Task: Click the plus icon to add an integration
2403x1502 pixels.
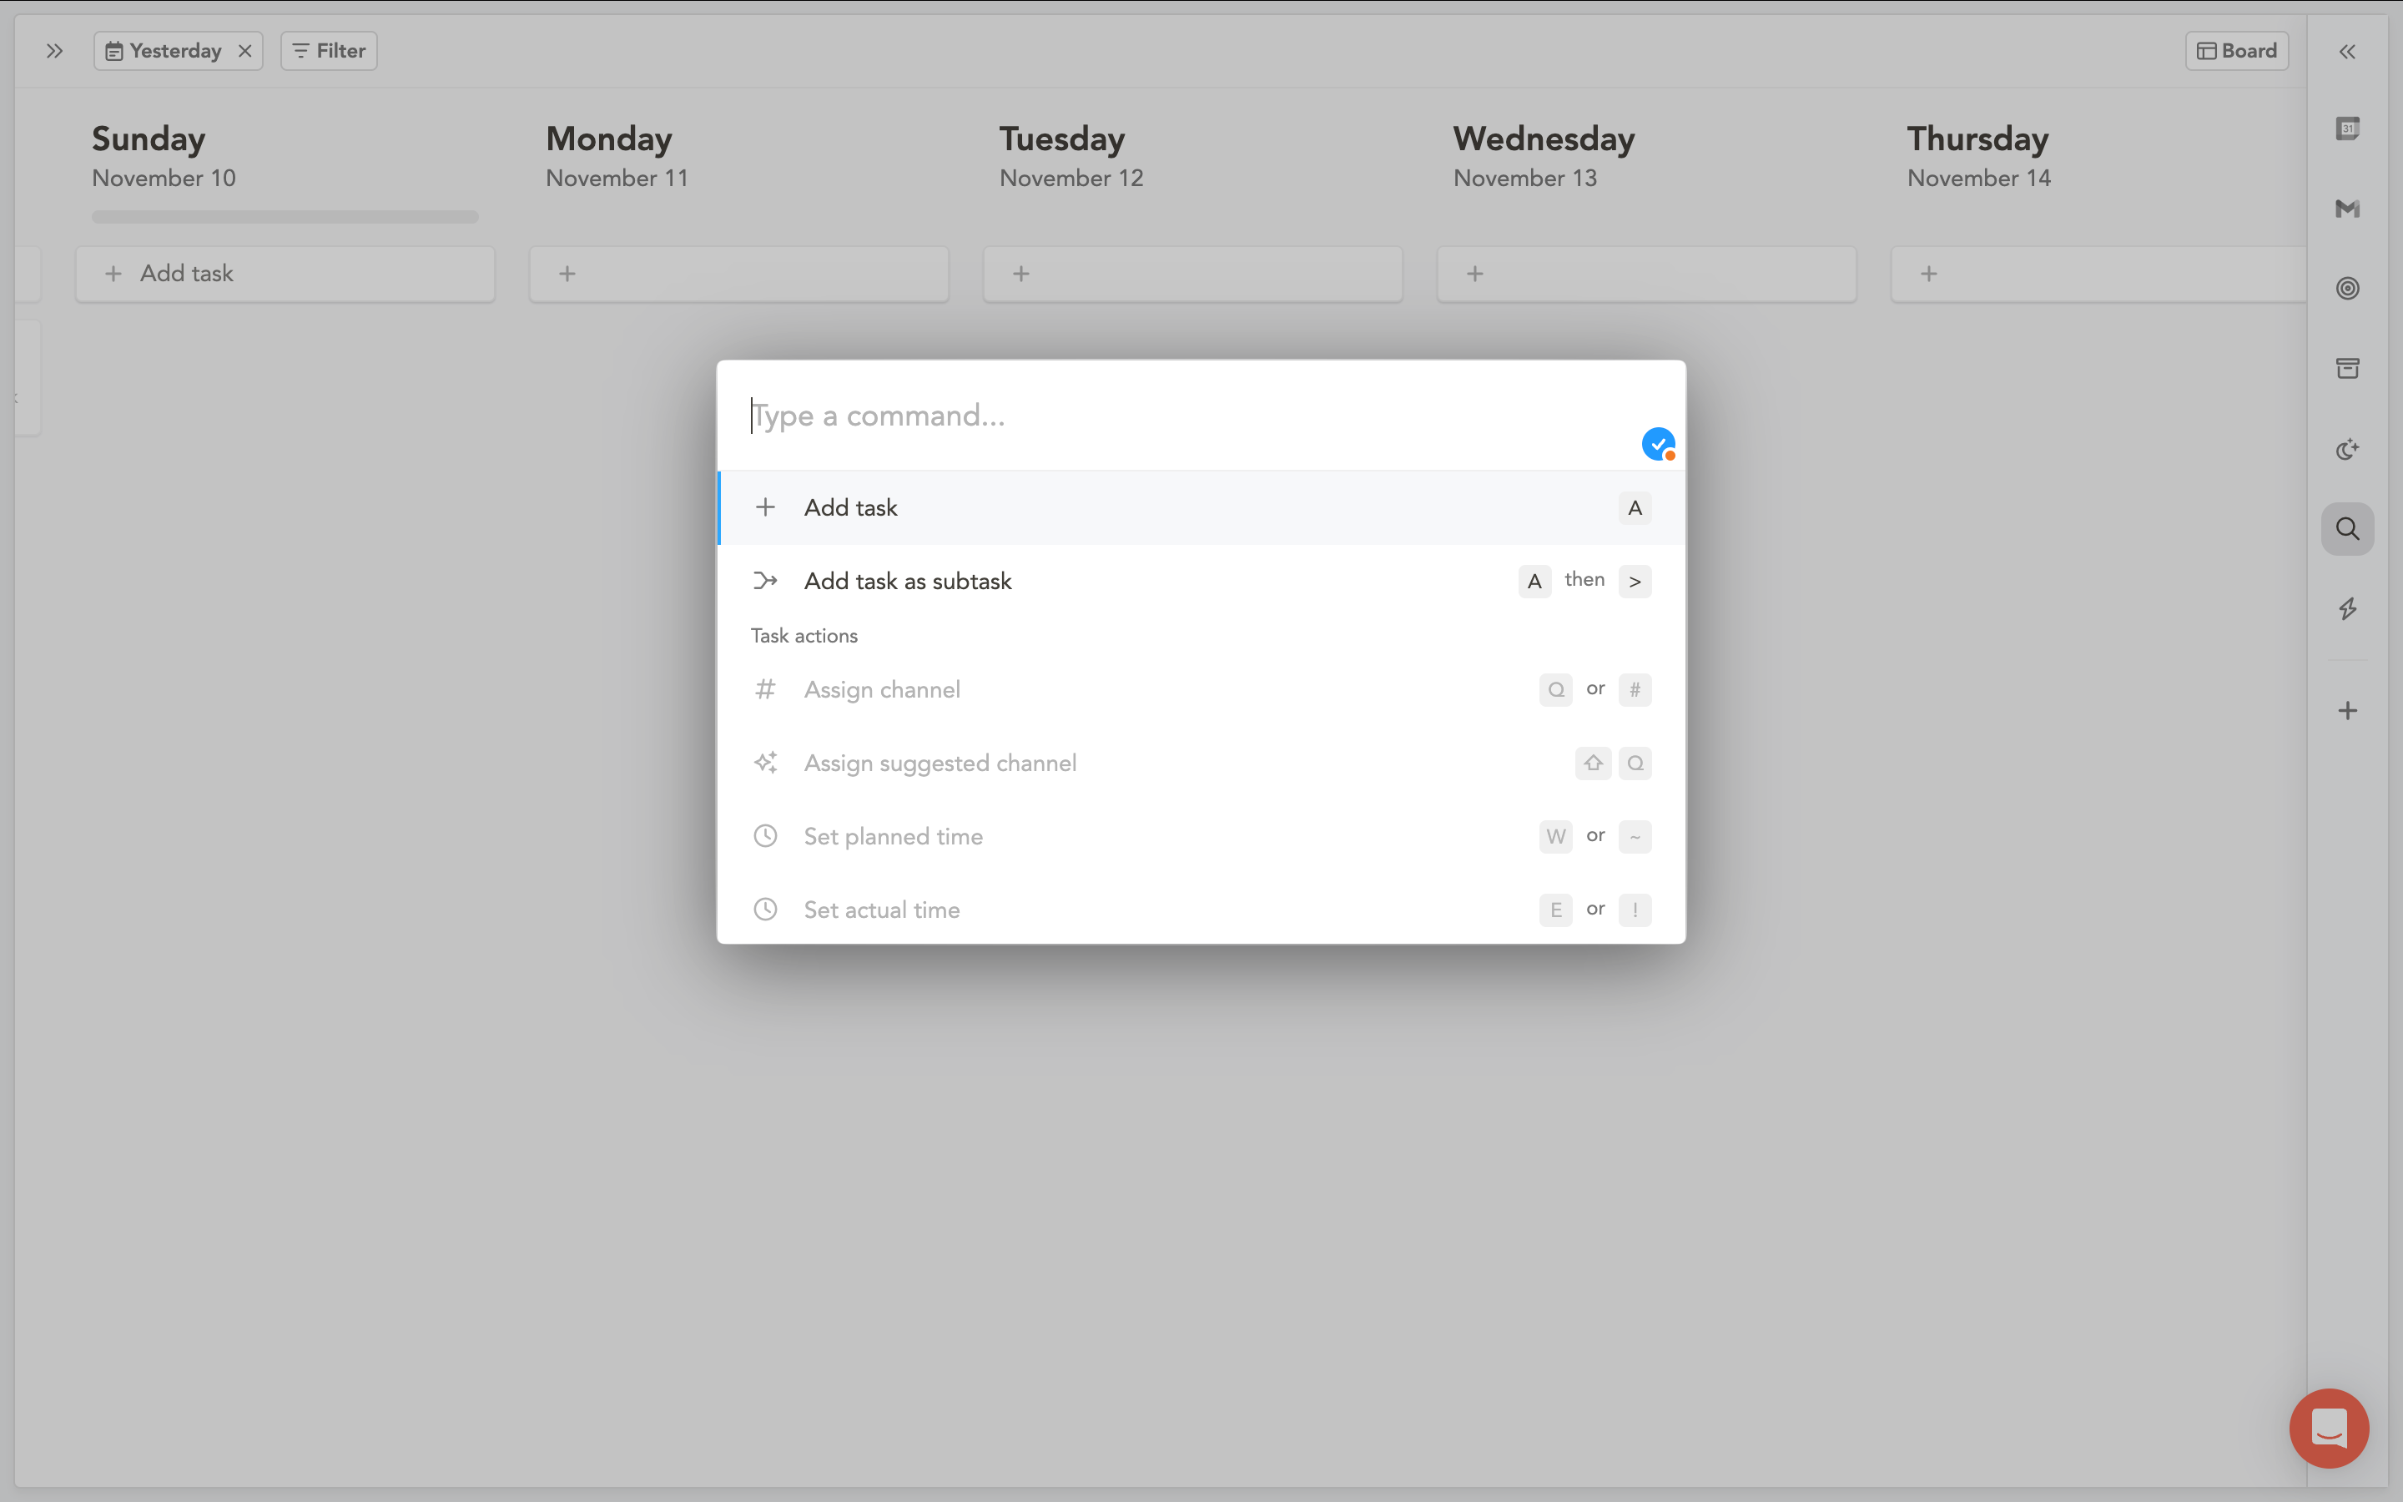Action: coord(2347,710)
